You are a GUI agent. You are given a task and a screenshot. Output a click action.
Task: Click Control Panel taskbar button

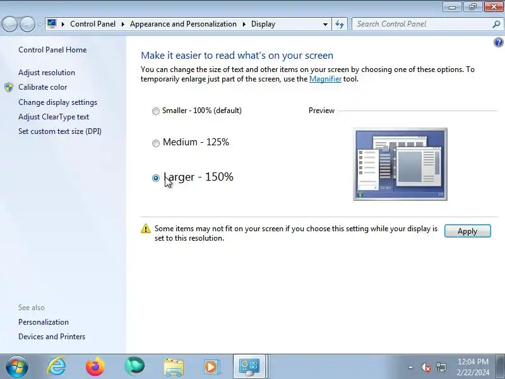249,367
